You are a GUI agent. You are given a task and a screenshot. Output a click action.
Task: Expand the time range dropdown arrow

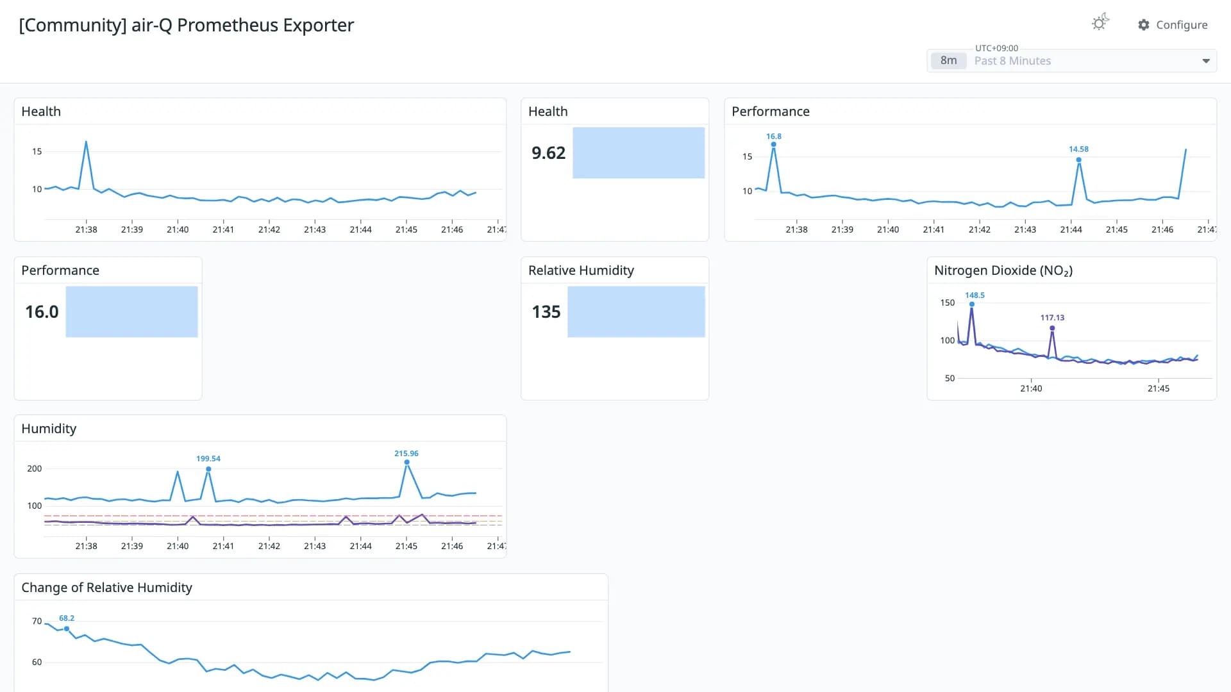click(1206, 61)
